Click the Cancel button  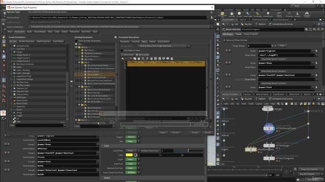tap(208, 132)
